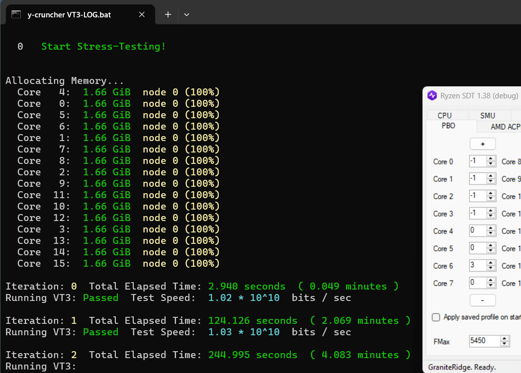Click the minus button below core offsets
The image size is (521, 373).
coord(482,300)
